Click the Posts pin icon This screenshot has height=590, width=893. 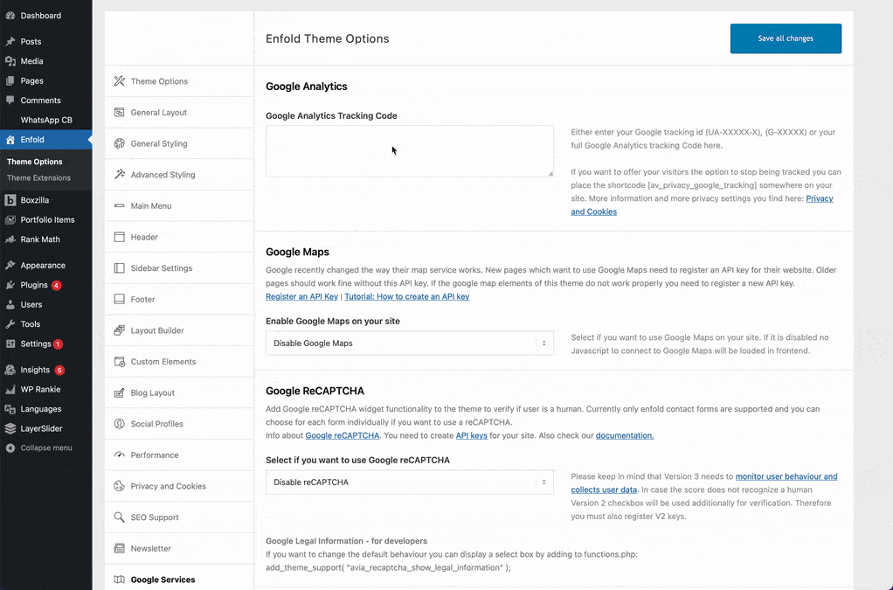point(10,42)
